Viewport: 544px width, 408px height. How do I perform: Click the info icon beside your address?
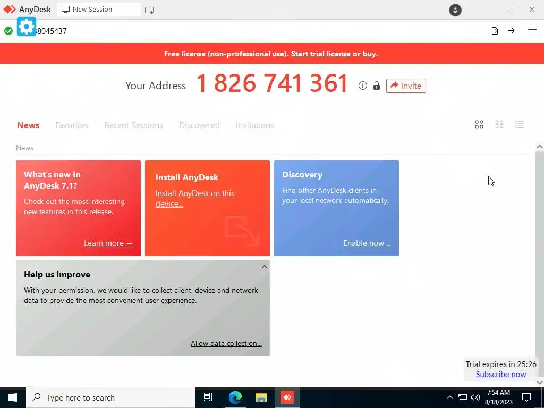click(362, 86)
